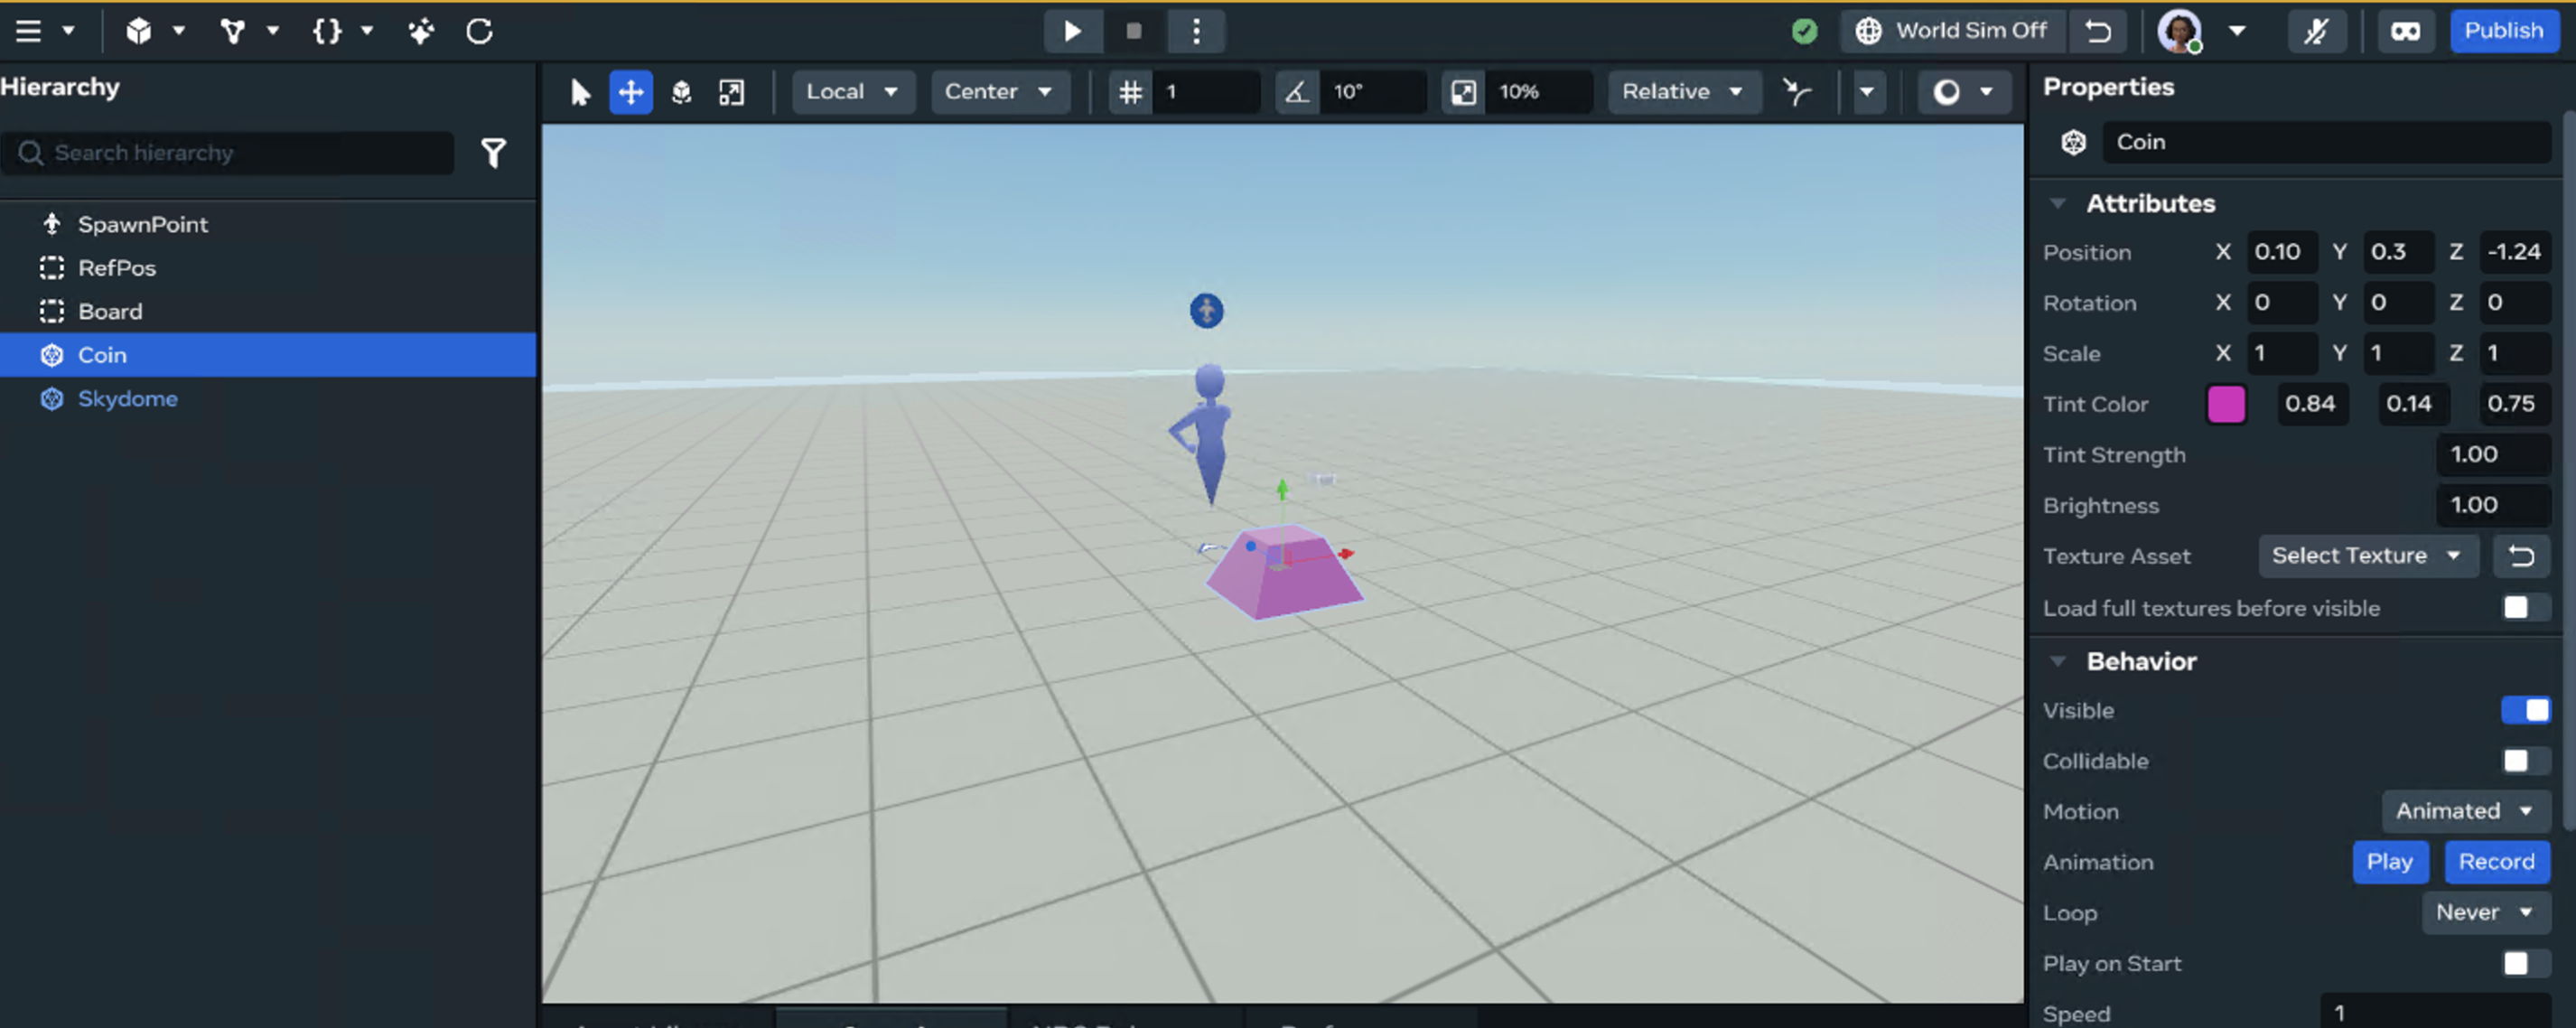Click the refresh icon in top toolbar
Viewport: 2576px width, 1028px height.
[x=479, y=31]
